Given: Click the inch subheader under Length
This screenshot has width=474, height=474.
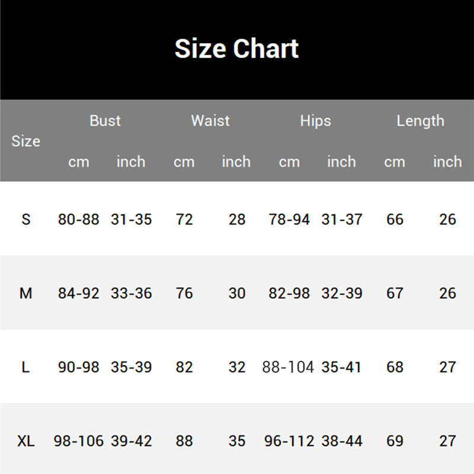Looking at the screenshot, I should [447, 162].
